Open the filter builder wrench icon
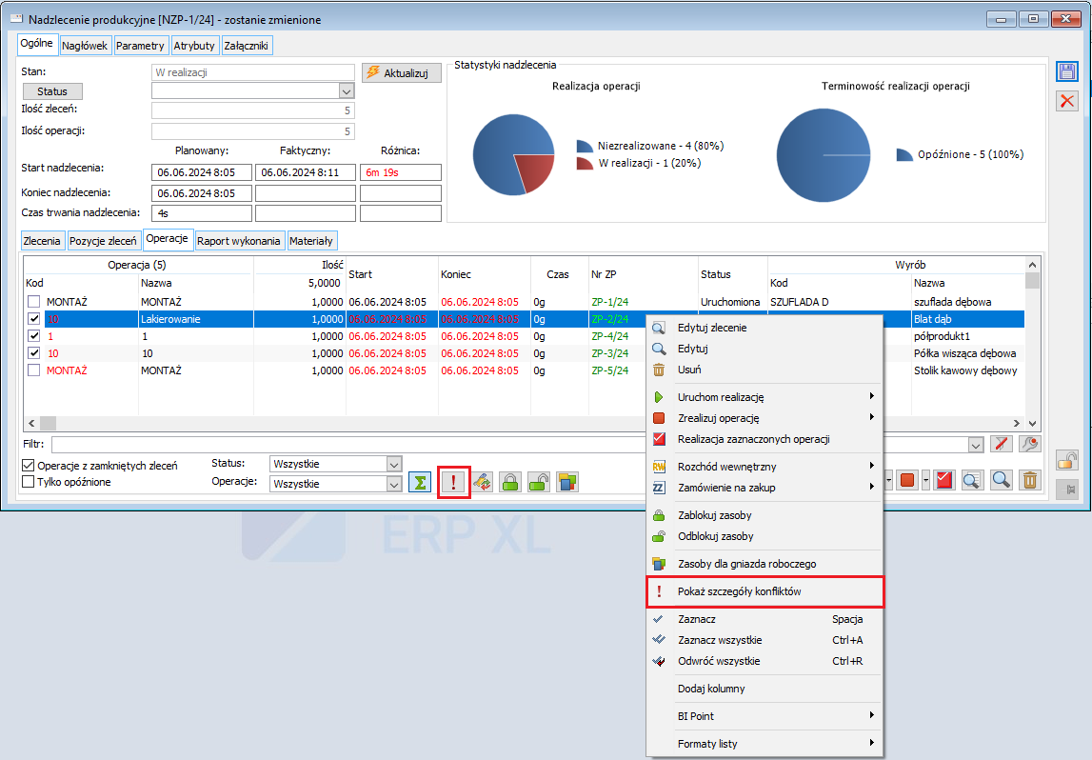This screenshot has height=760, width=1092. click(x=1030, y=444)
